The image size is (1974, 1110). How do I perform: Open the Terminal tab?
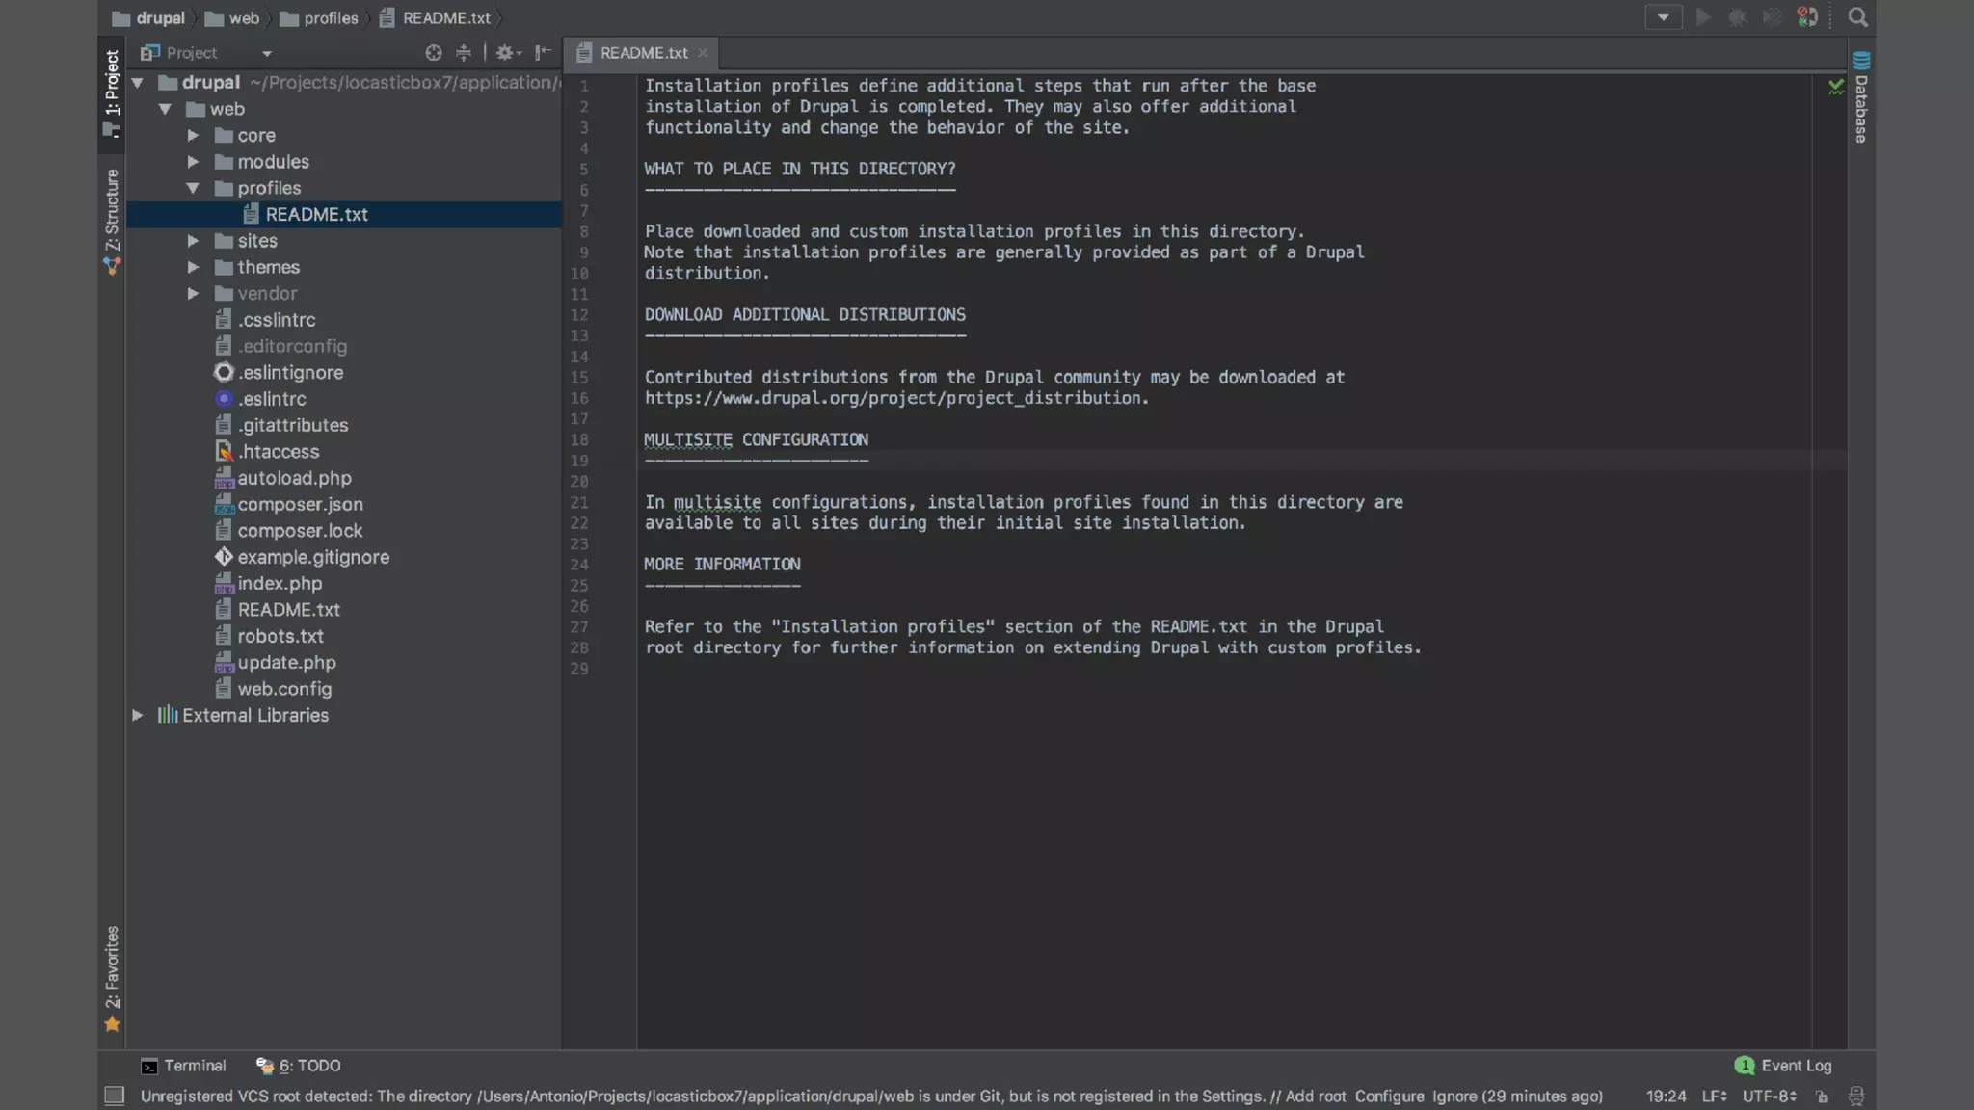click(x=183, y=1066)
